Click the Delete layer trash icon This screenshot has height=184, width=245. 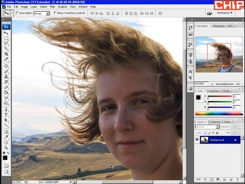coord(237,179)
